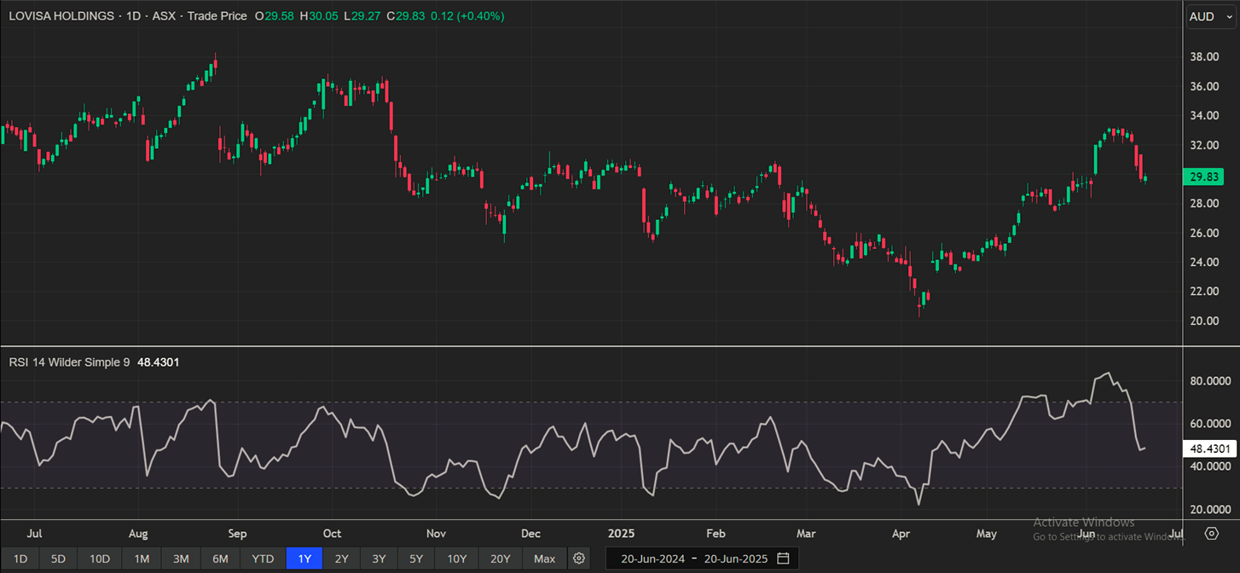1240x573 pixels.
Task: Open the calendar date picker icon
Action: (x=783, y=559)
